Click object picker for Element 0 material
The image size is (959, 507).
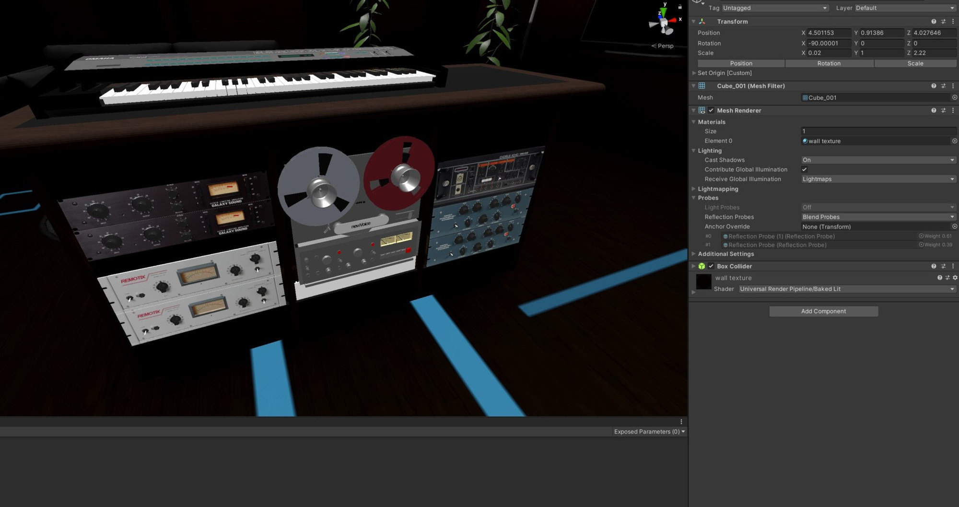point(954,141)
